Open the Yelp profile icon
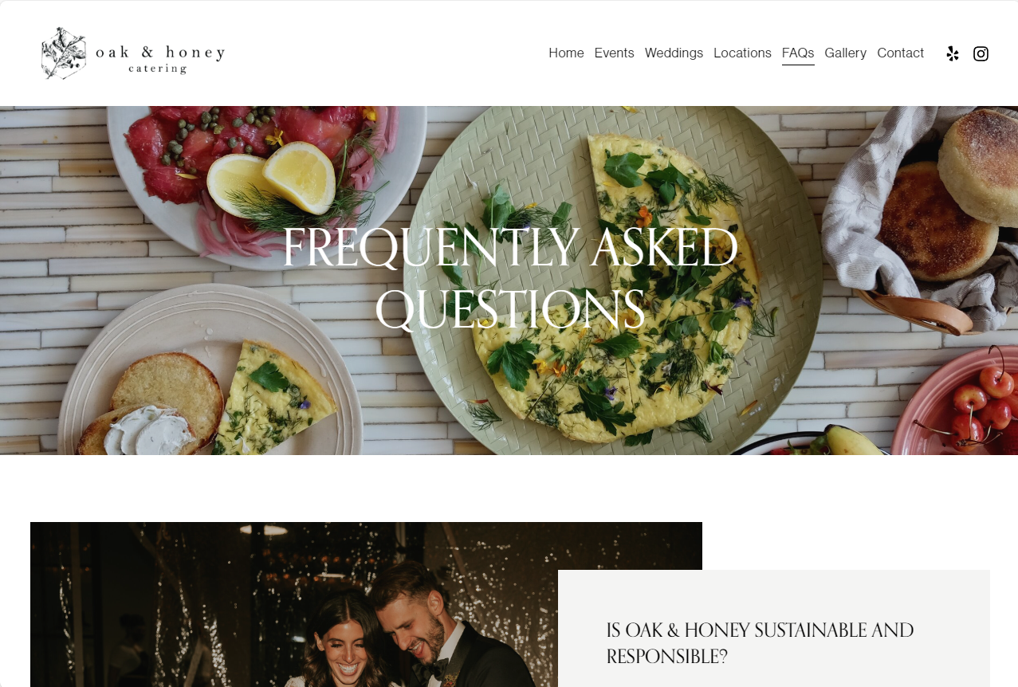The height and width of the screenshot is (687, 1018). pyautogui.click(x=953, y=53)
